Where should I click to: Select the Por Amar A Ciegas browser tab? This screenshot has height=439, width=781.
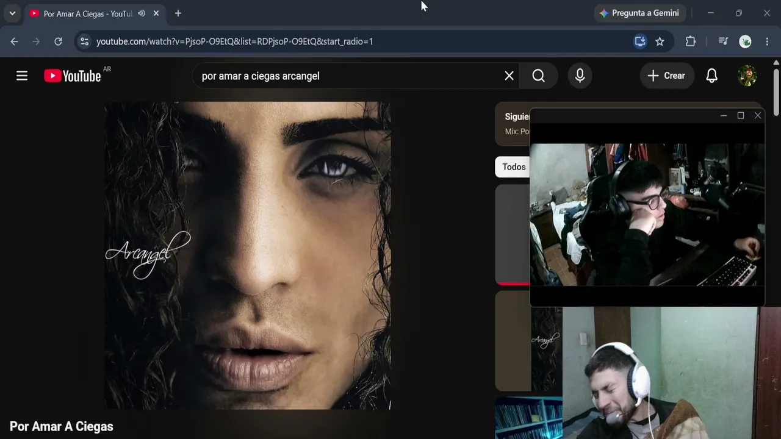[x=95, y=13]
